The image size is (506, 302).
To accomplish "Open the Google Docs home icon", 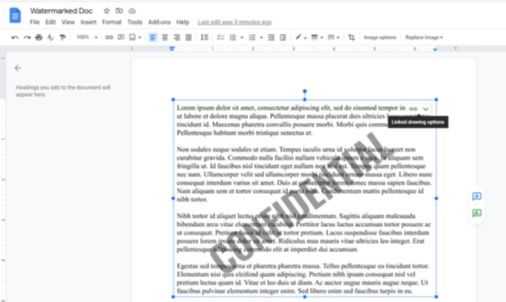I will click(15, 15).
